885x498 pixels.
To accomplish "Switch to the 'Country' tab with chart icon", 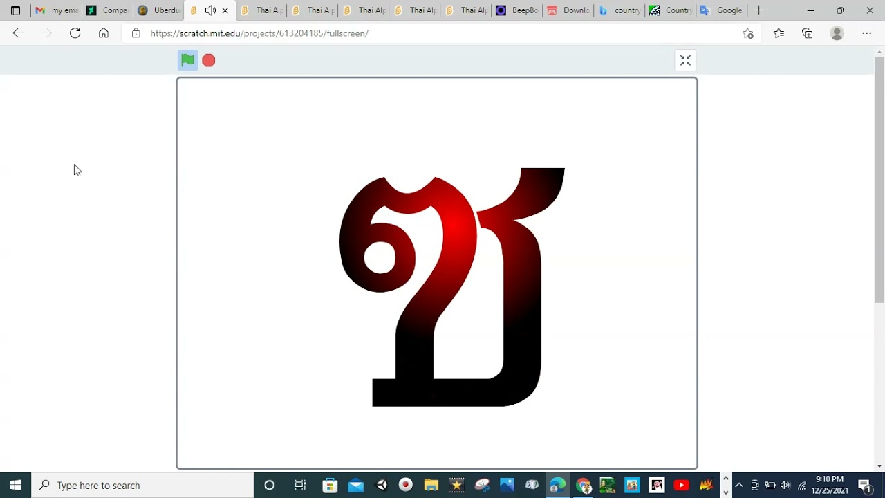I will 671,10.
